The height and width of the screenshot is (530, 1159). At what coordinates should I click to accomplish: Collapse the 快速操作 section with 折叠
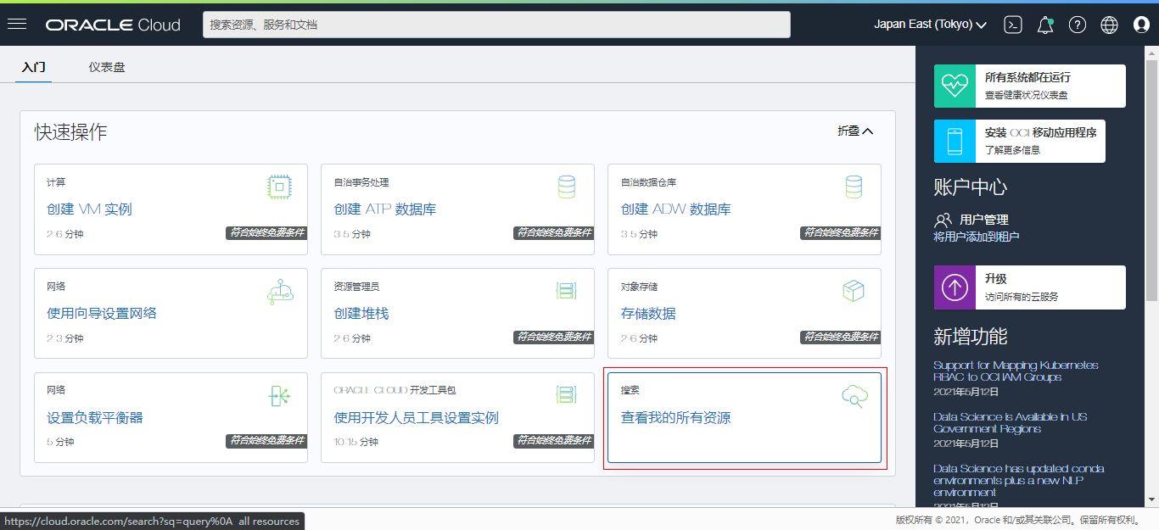click(855, 131)
